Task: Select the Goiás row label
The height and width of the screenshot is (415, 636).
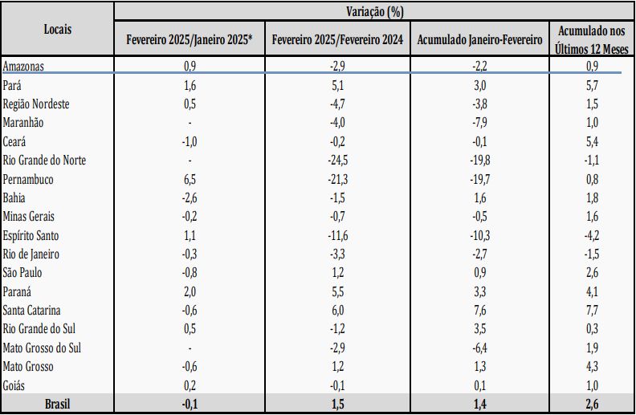Action: [14, 385]
